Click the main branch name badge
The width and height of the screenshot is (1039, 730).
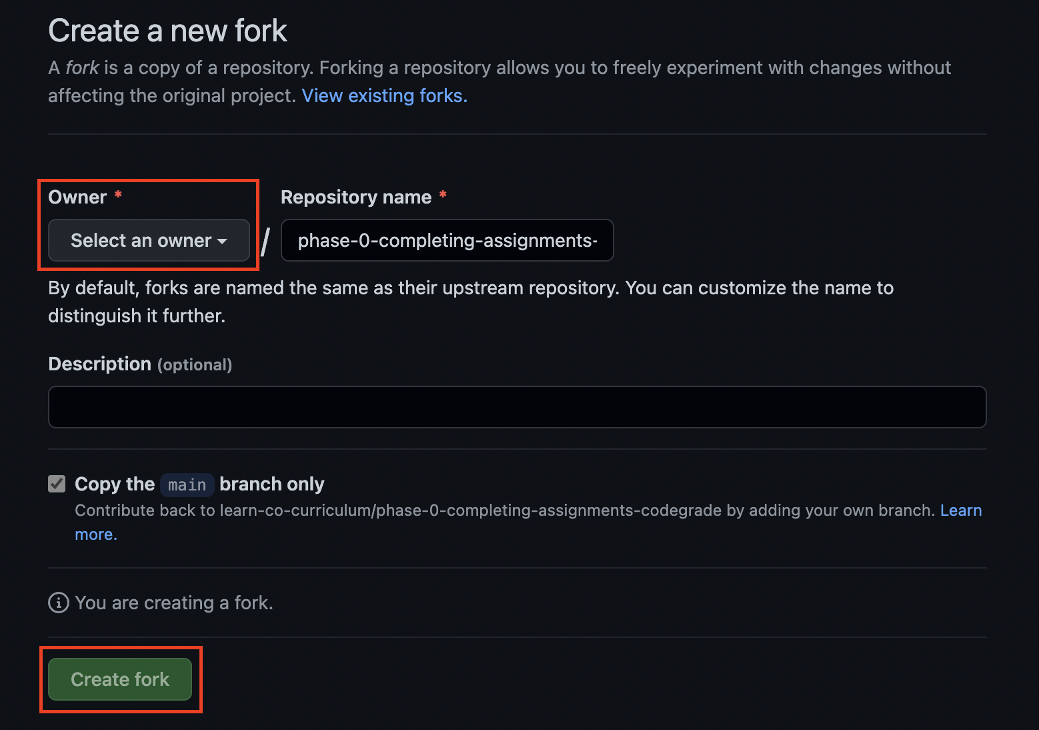click(x=187, y=484)
